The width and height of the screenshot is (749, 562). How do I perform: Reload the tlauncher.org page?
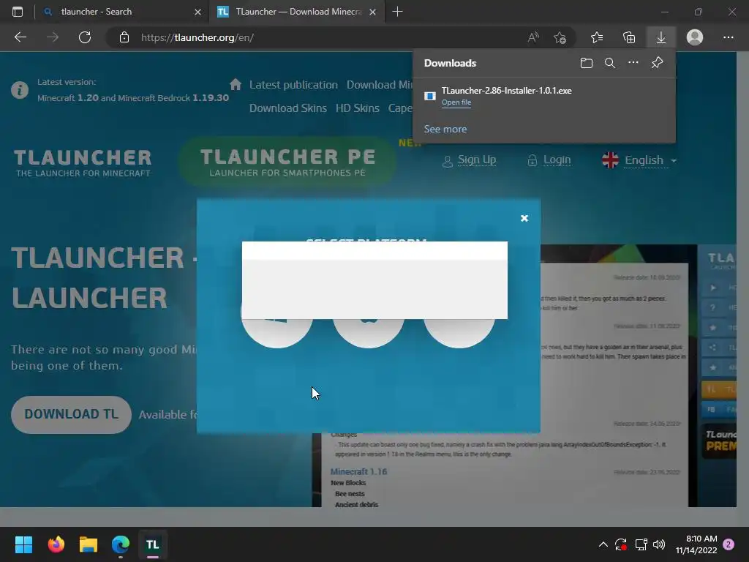pos(85,37)
